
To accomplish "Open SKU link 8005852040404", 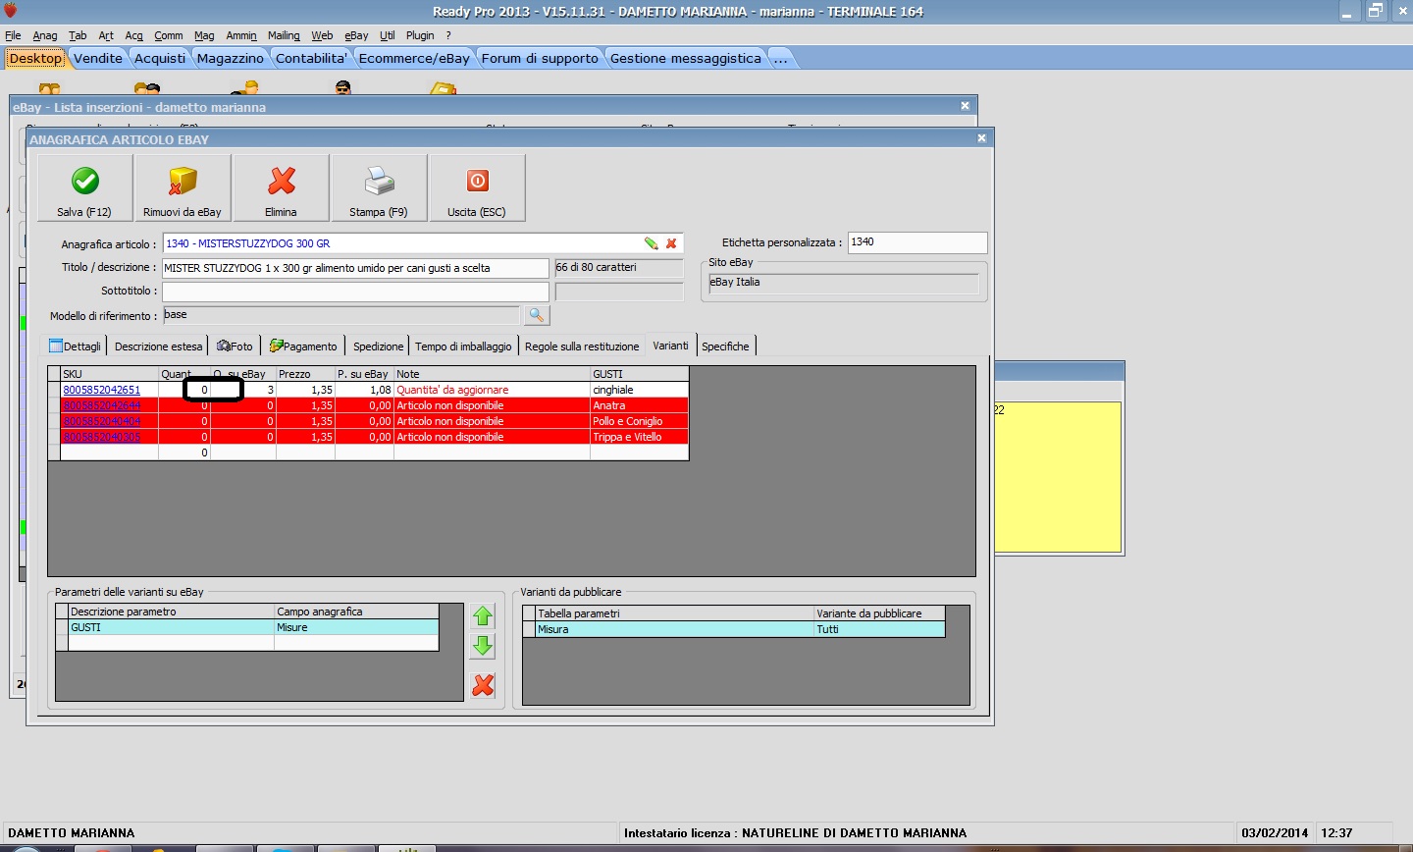I will point(101,421).
